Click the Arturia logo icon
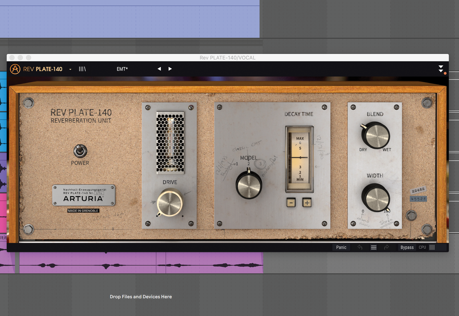 [x=15, y=69]
